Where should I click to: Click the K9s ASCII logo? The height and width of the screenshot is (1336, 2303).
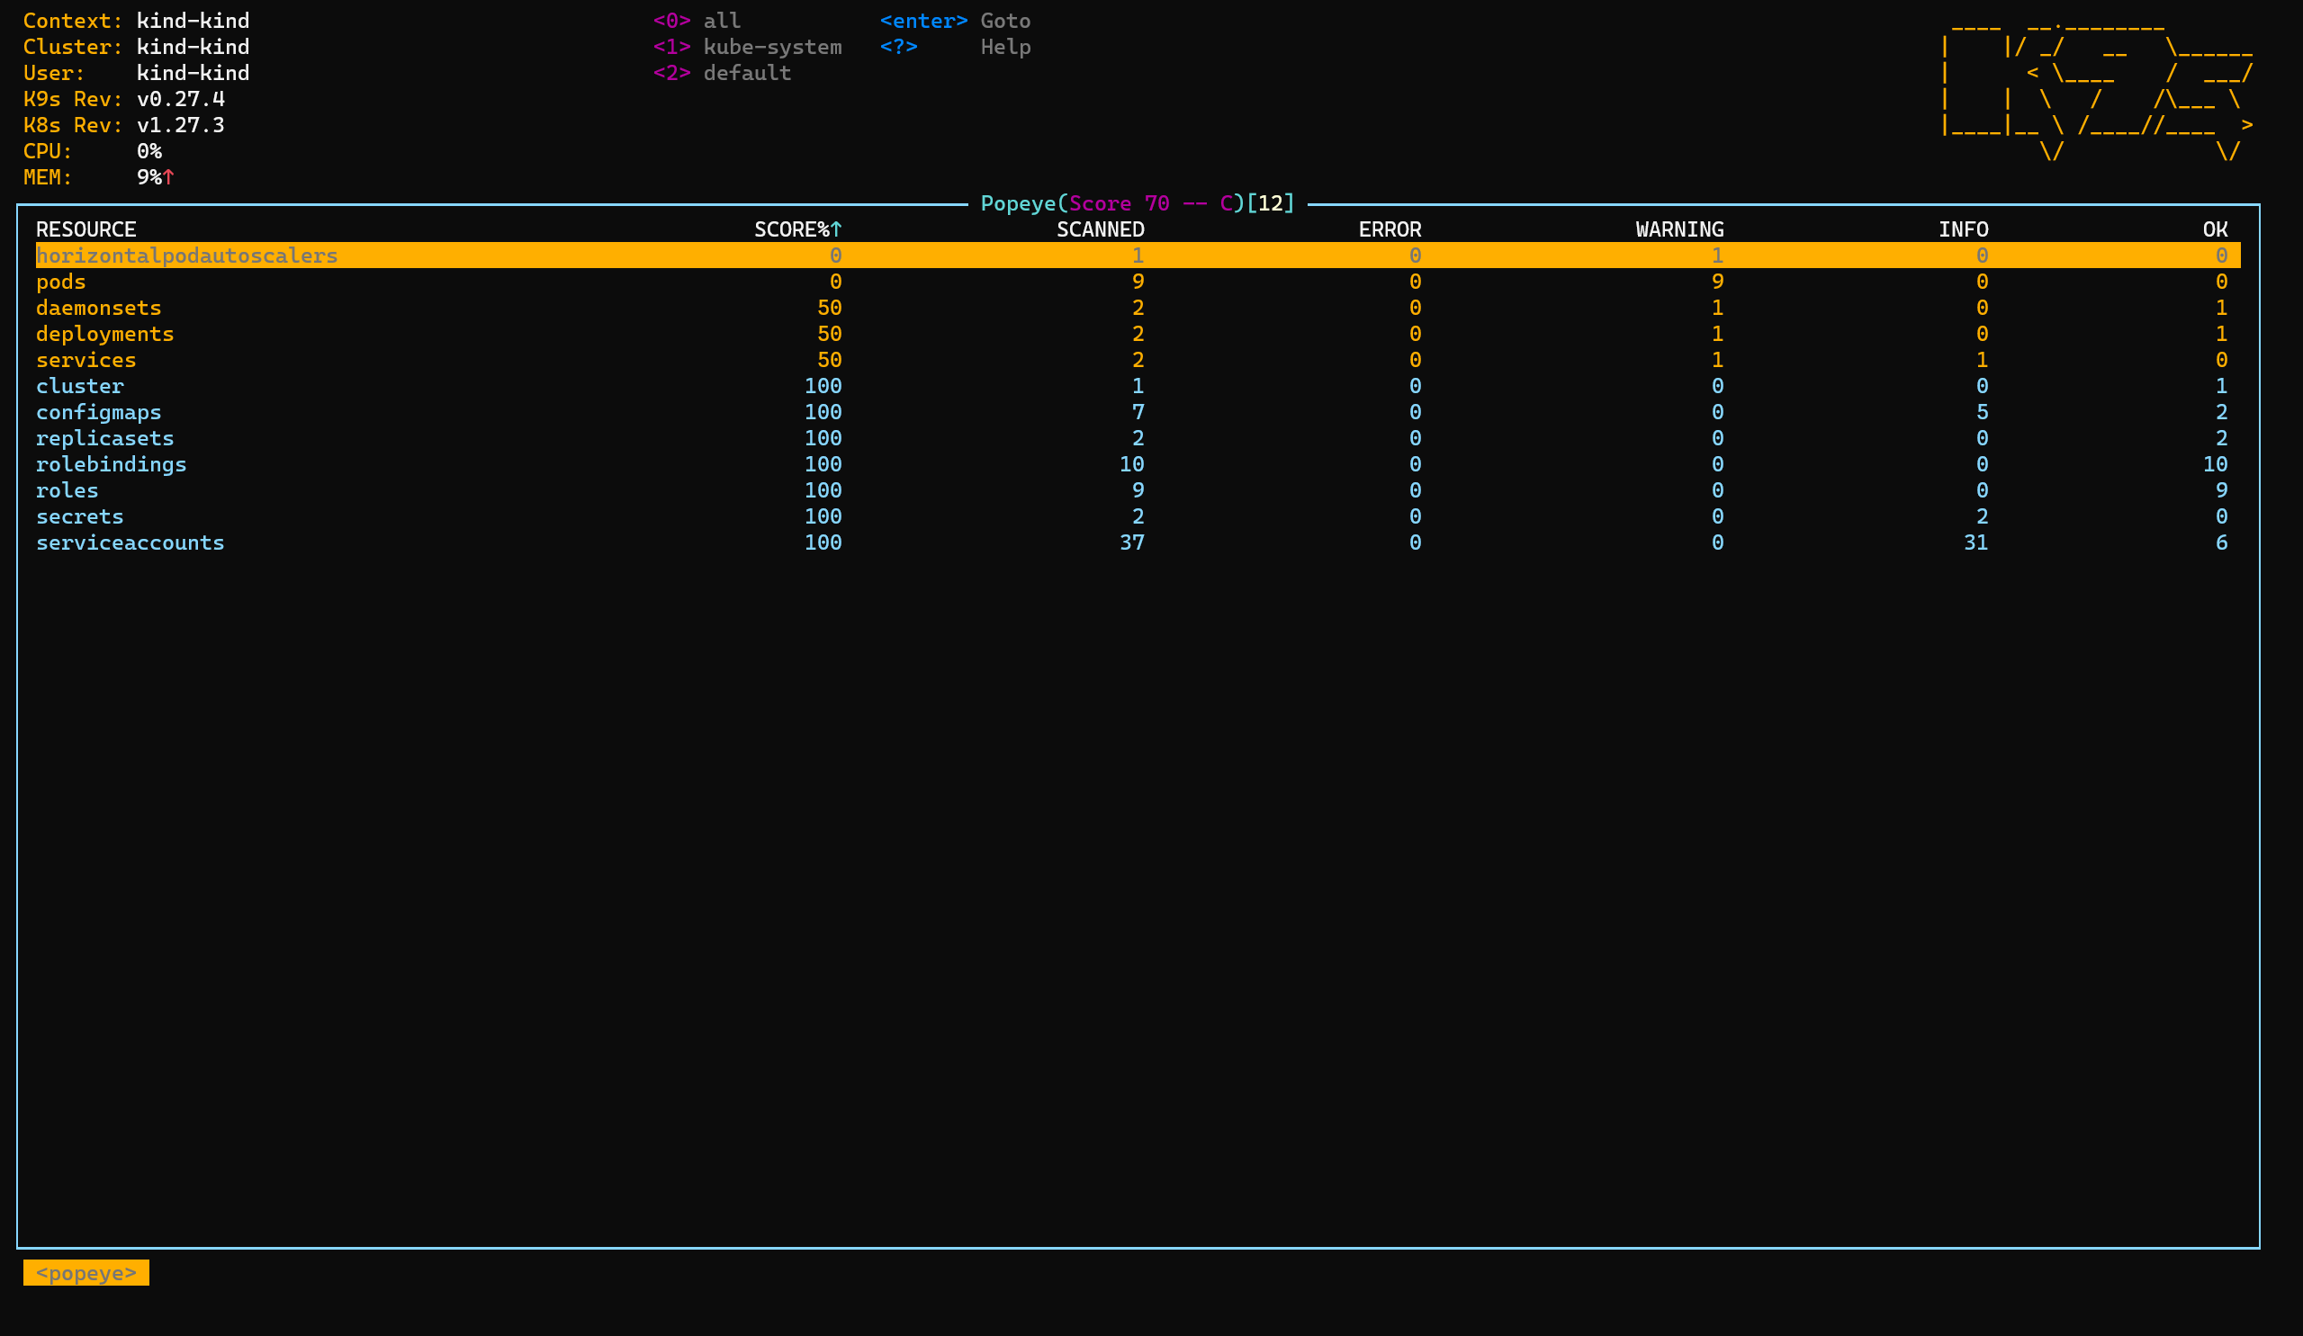point(2097,92)
